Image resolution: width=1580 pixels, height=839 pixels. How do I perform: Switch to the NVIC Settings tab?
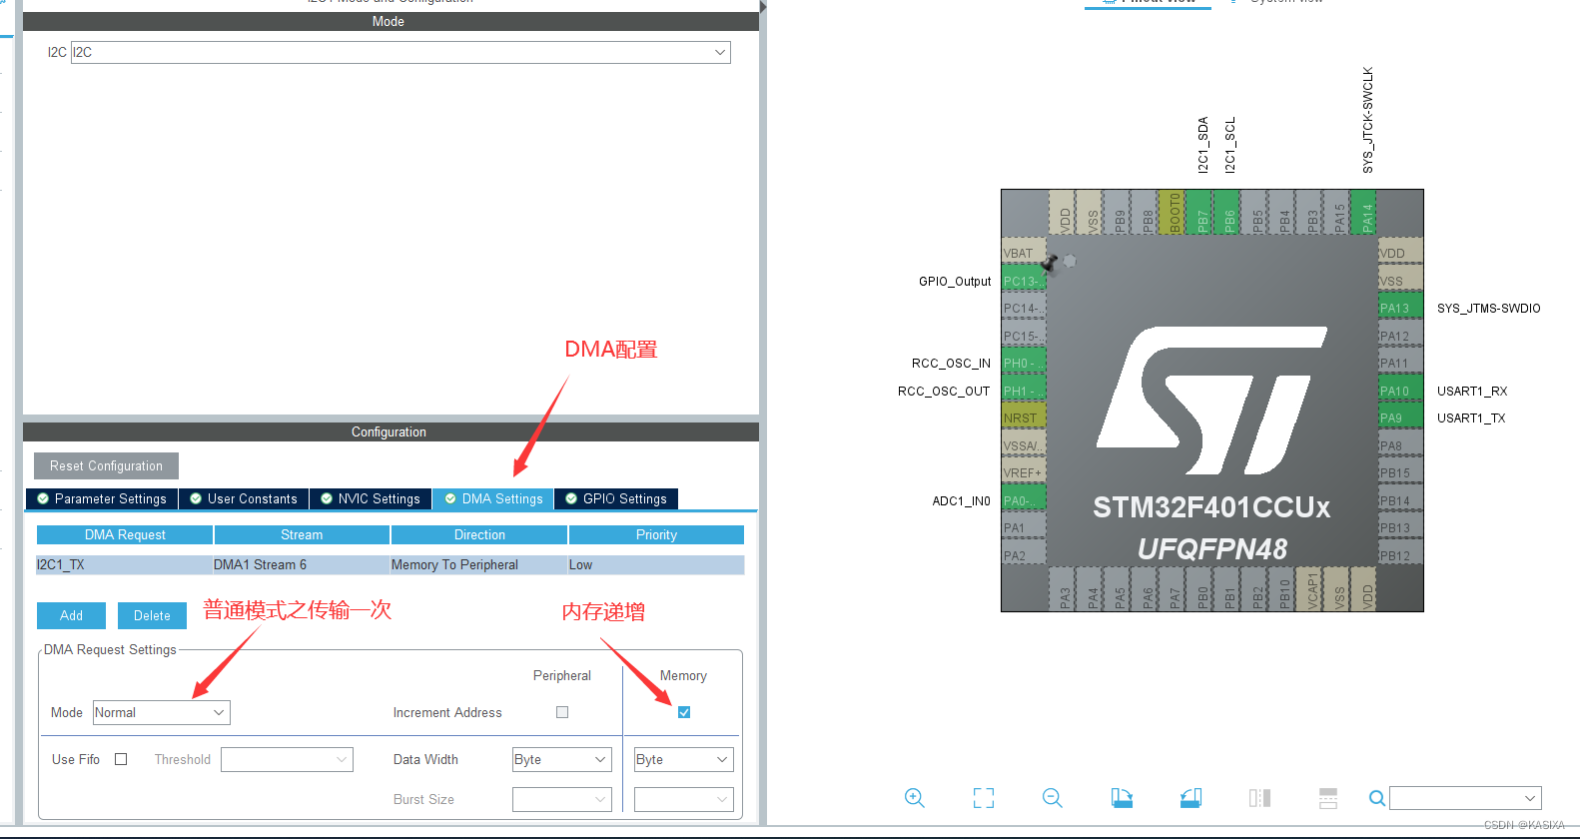371,498
